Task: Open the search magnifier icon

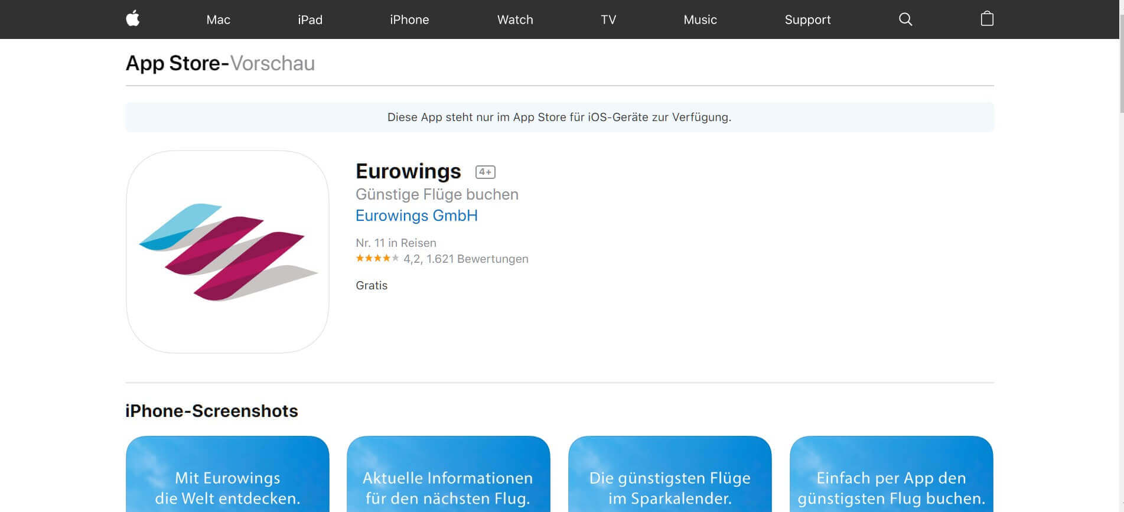Action: pos(905,19)
